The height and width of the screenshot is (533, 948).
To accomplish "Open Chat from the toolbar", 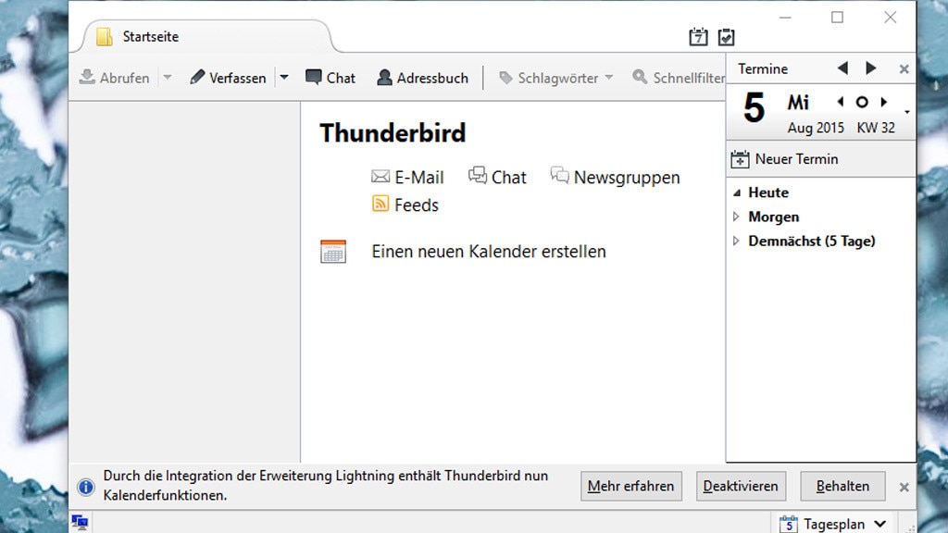I will click(x=331, y=78).
